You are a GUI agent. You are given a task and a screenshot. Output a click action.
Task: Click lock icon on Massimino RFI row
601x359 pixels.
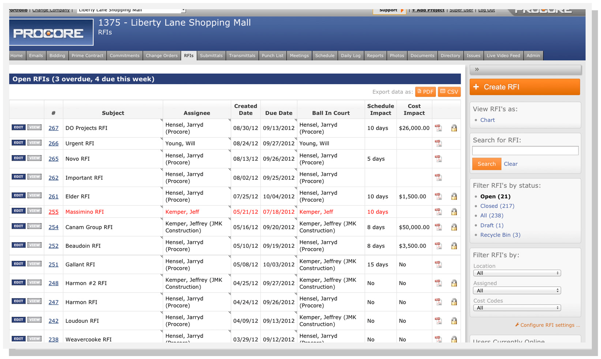454,212
